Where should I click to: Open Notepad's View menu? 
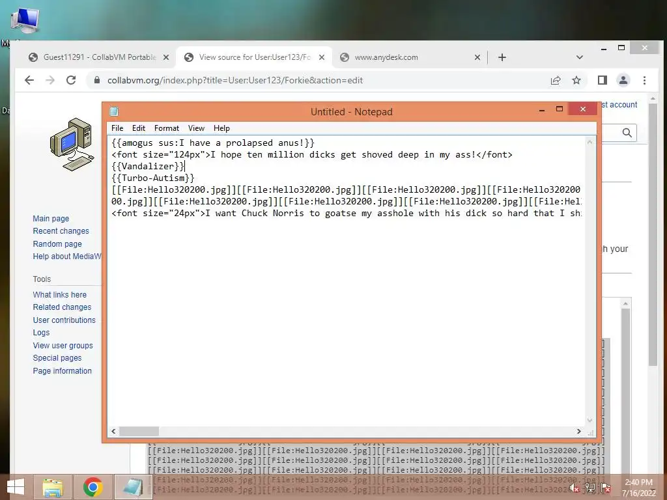coord(196,128)
